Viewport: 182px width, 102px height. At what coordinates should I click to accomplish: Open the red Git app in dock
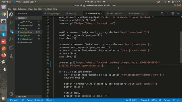(4, 42)
